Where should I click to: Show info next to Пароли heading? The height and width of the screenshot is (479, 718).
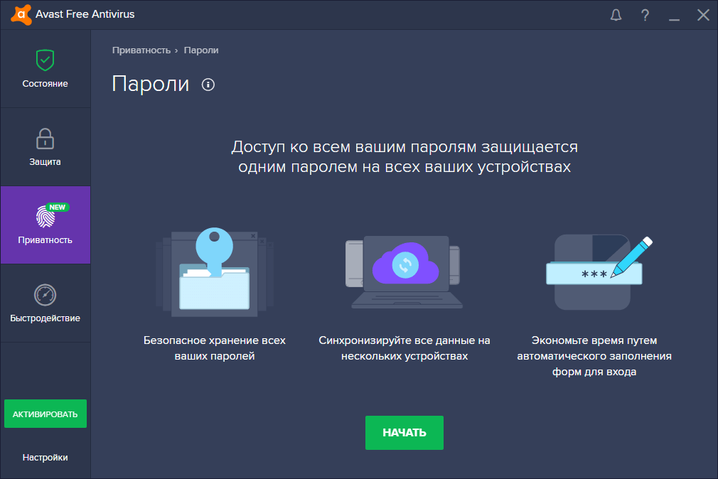click(x=208, y=85)
